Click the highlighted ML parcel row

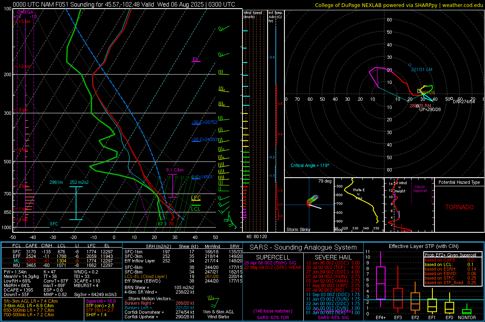[62, 261]
